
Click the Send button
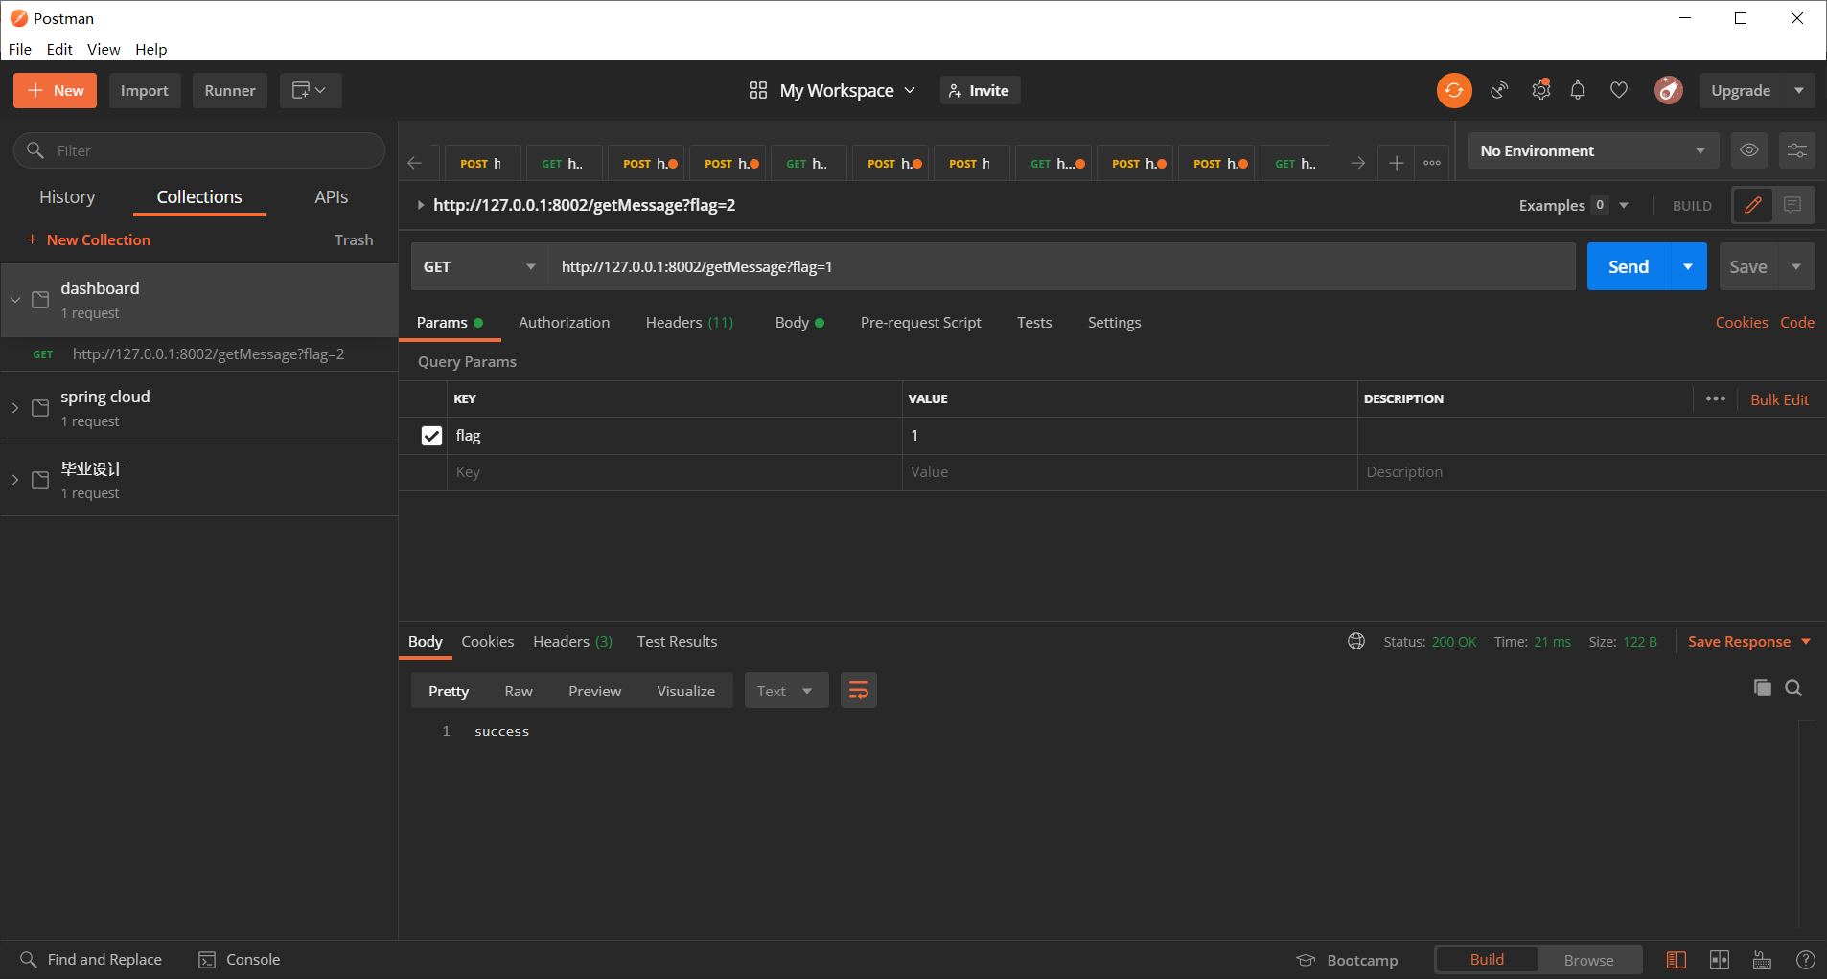[1629, 266]
